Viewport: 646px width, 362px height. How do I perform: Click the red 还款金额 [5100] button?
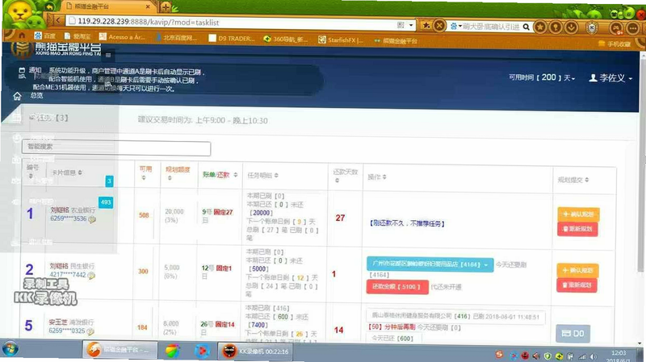[396, 287]
